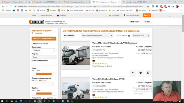The height and width of the screenshot is (103, 184).
Task: Open the Volvo FH13 500 4x2 XL listing title
Action: click(109, 79)
